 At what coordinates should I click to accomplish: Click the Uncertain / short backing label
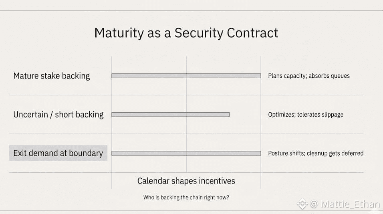point(58,115)
